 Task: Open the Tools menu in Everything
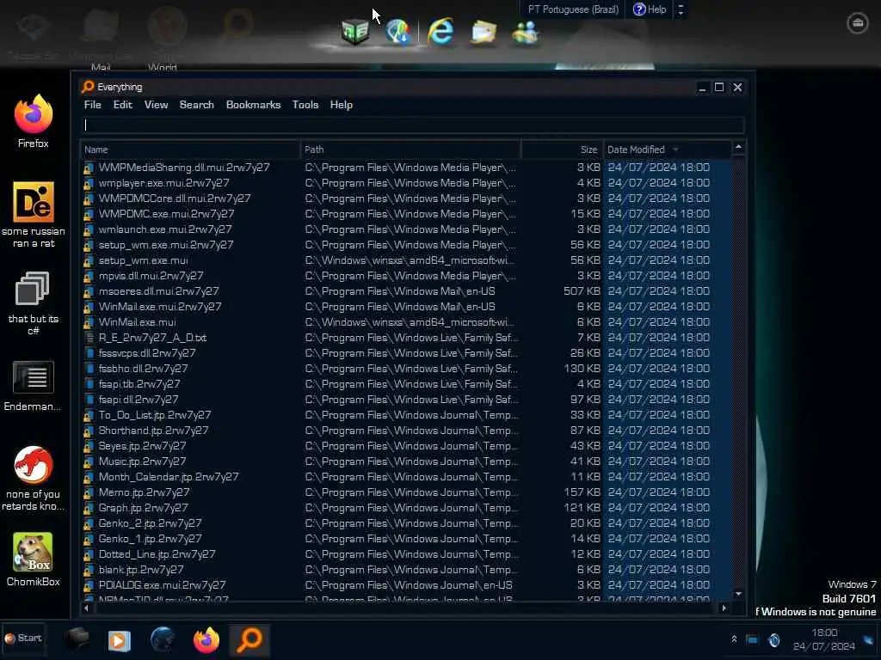[305, 105]
